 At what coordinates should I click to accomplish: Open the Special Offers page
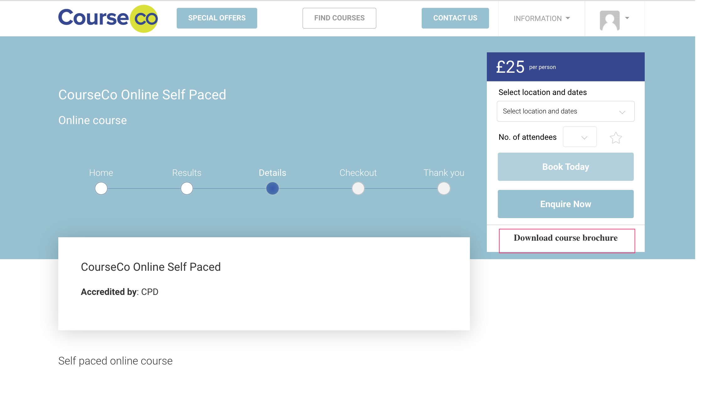coord(217,18)
